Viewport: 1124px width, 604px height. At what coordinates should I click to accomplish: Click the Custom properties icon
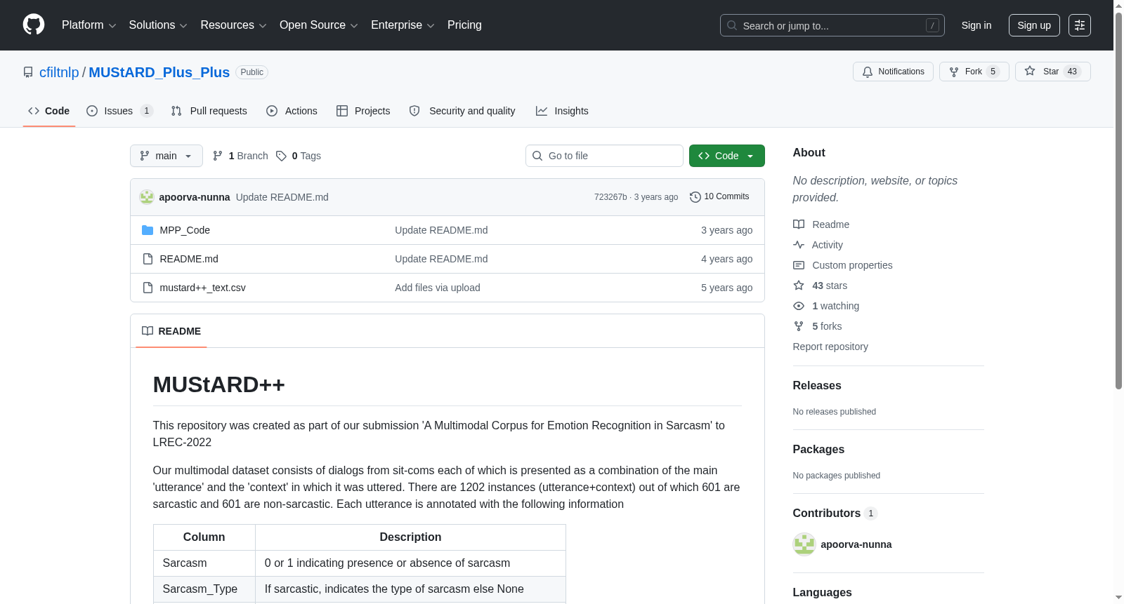[799, 265]
